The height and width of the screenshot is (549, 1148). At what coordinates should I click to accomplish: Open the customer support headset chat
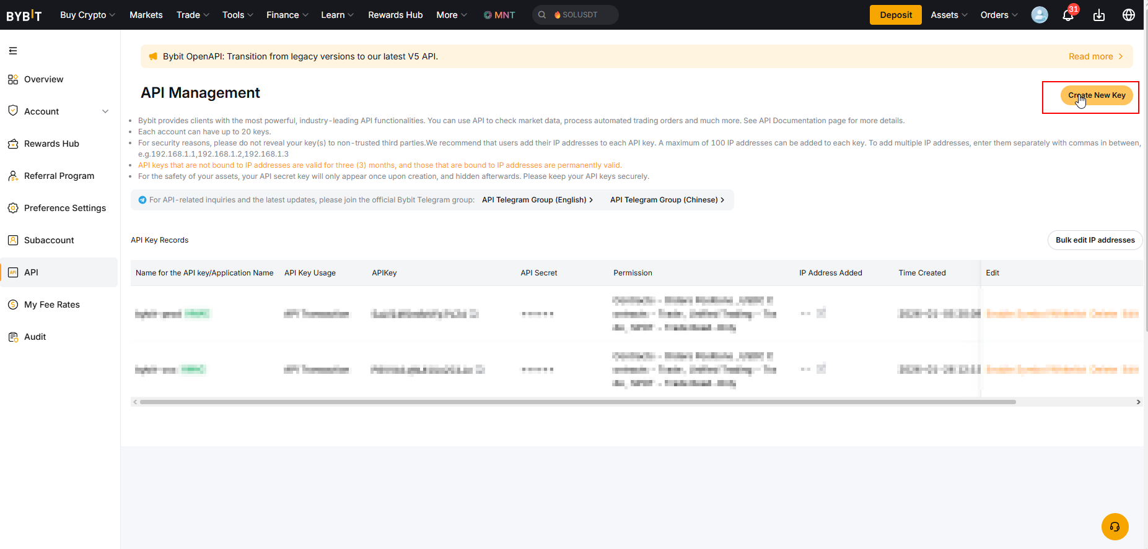click(x=1115, y=527)
